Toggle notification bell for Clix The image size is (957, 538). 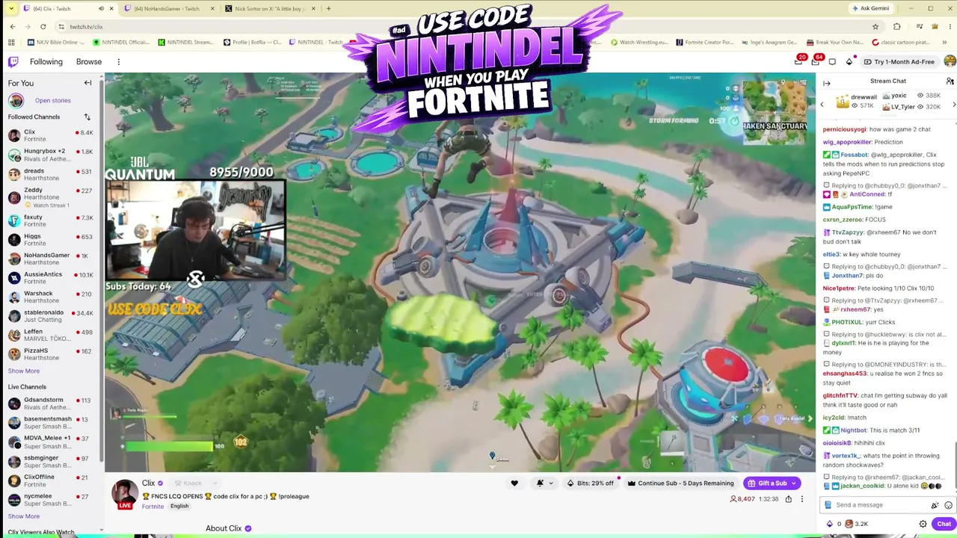(540, 483)
